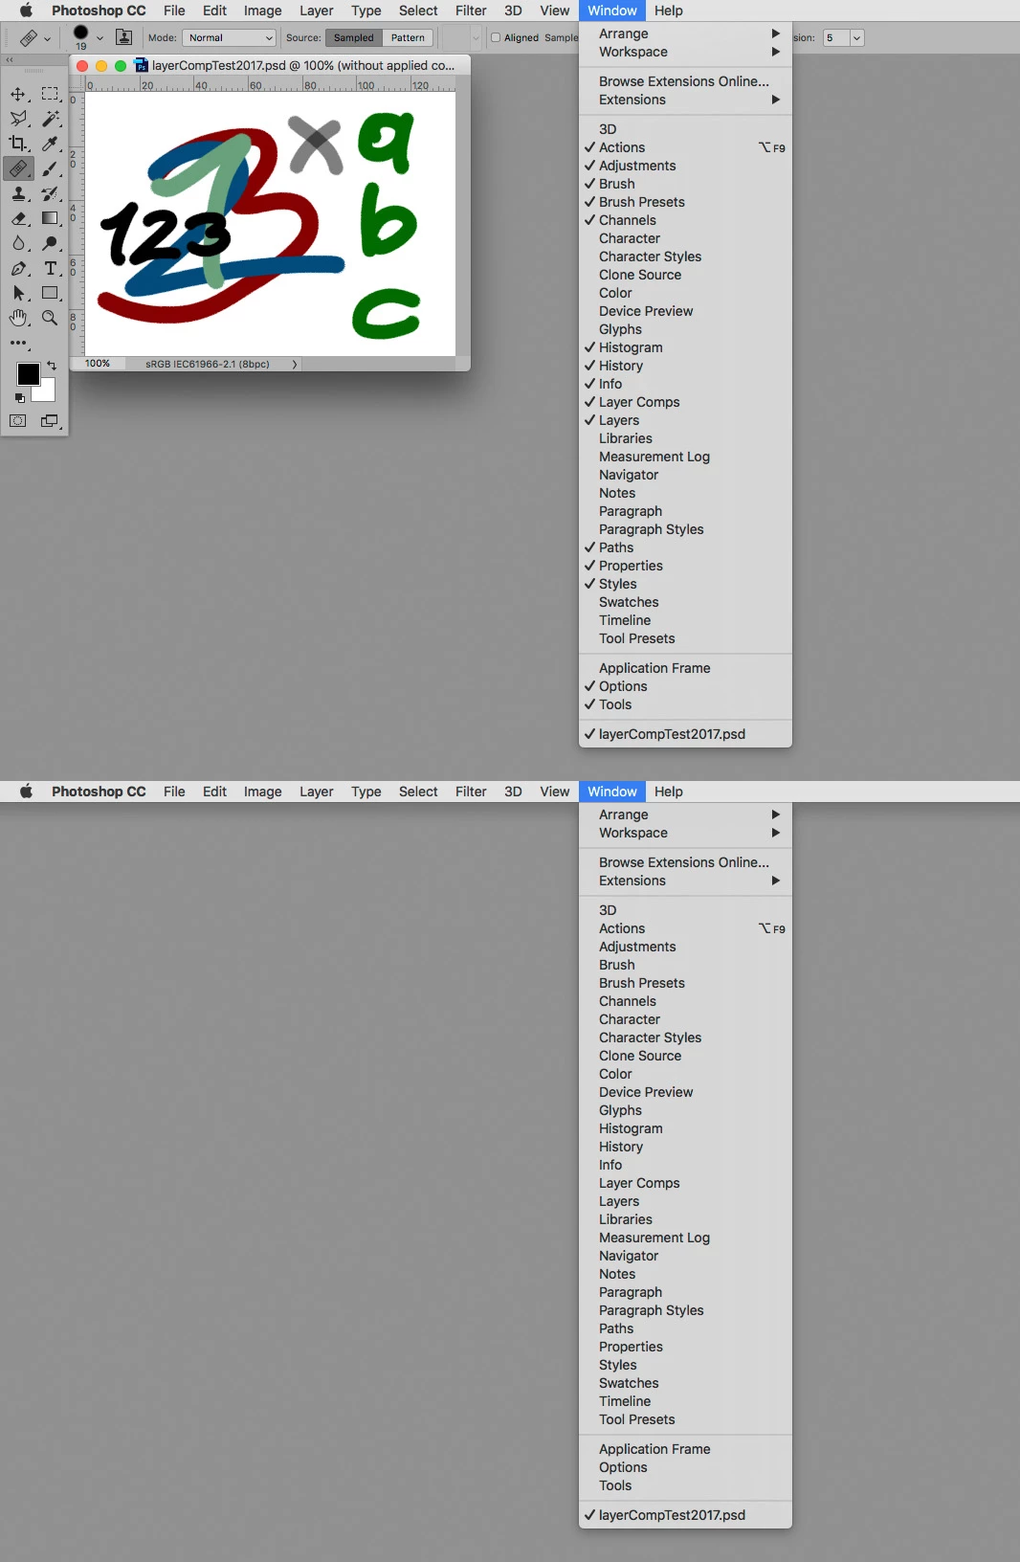This screenshot has width=1020, height=1562.
Task: Select the Zoom tool
Action: [50, 318]
